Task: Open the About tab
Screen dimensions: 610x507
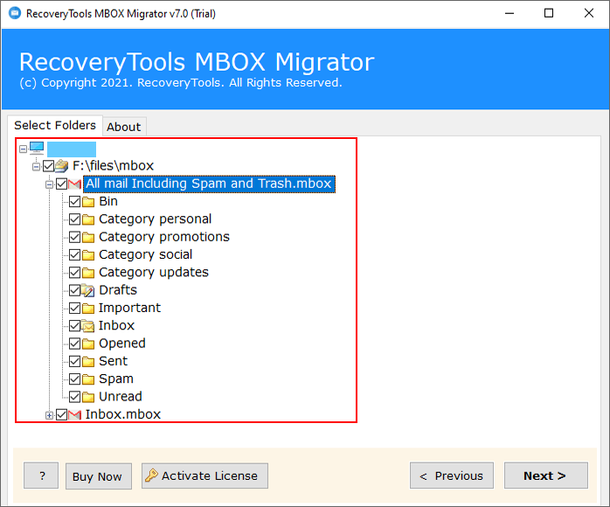Action: (x=124, y=127)
